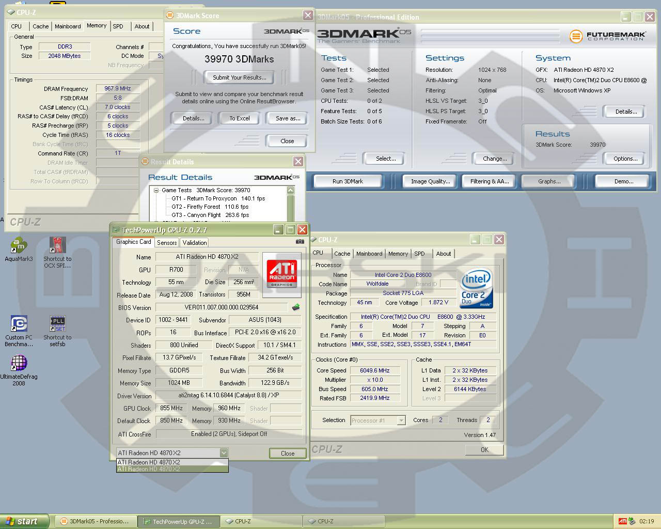Open About tab in CPU-Z memory window
The image size is (661, 529).
[142, 26]
